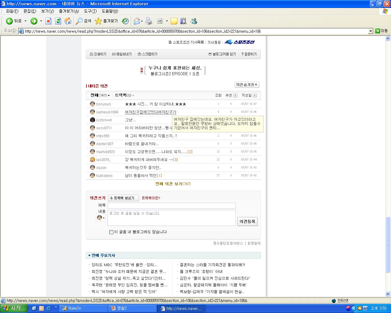Screen dimensions: 391x313
Task: Enable 'save post to my blog' checkbox
Action: point(111,232)
